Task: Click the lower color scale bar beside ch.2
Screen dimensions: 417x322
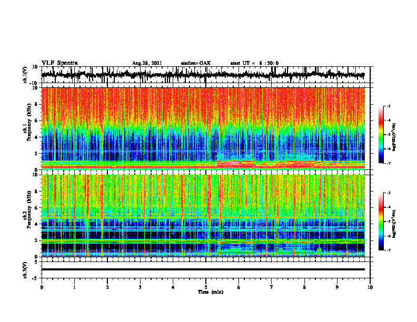Action: click(x=381, y=222)
